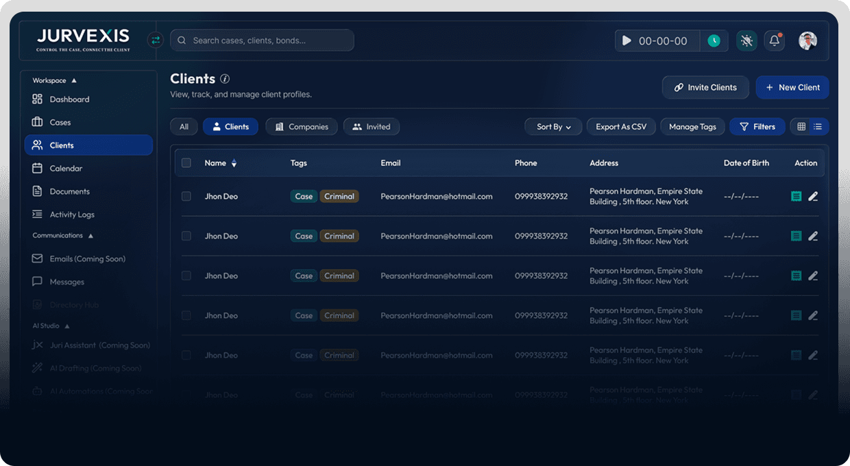This screenshot has width=850, height=466.
Task: Edit the first Jhon Deo row with the pencil icon
Action: coord(813,197)
